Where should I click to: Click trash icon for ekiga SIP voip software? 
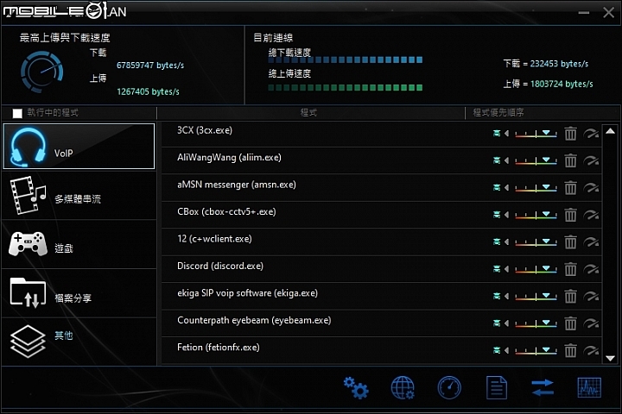point(570,296)
